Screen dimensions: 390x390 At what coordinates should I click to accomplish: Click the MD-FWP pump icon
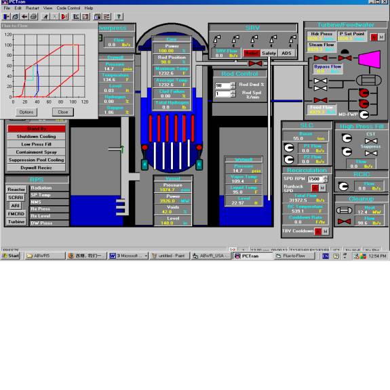point(364,114)
